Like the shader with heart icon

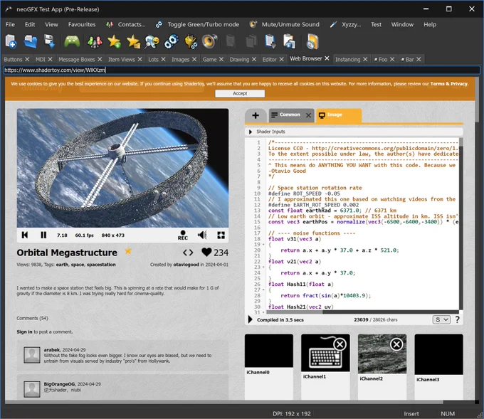click(206, 253)
